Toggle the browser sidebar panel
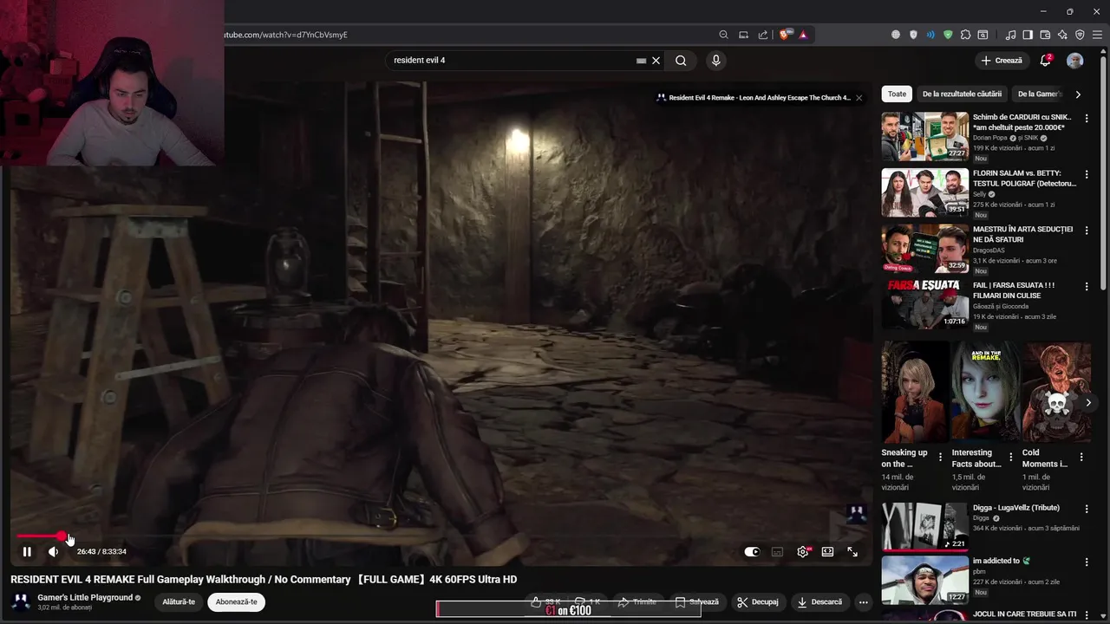This screenshot has width=1110, height=624. 1028,35
